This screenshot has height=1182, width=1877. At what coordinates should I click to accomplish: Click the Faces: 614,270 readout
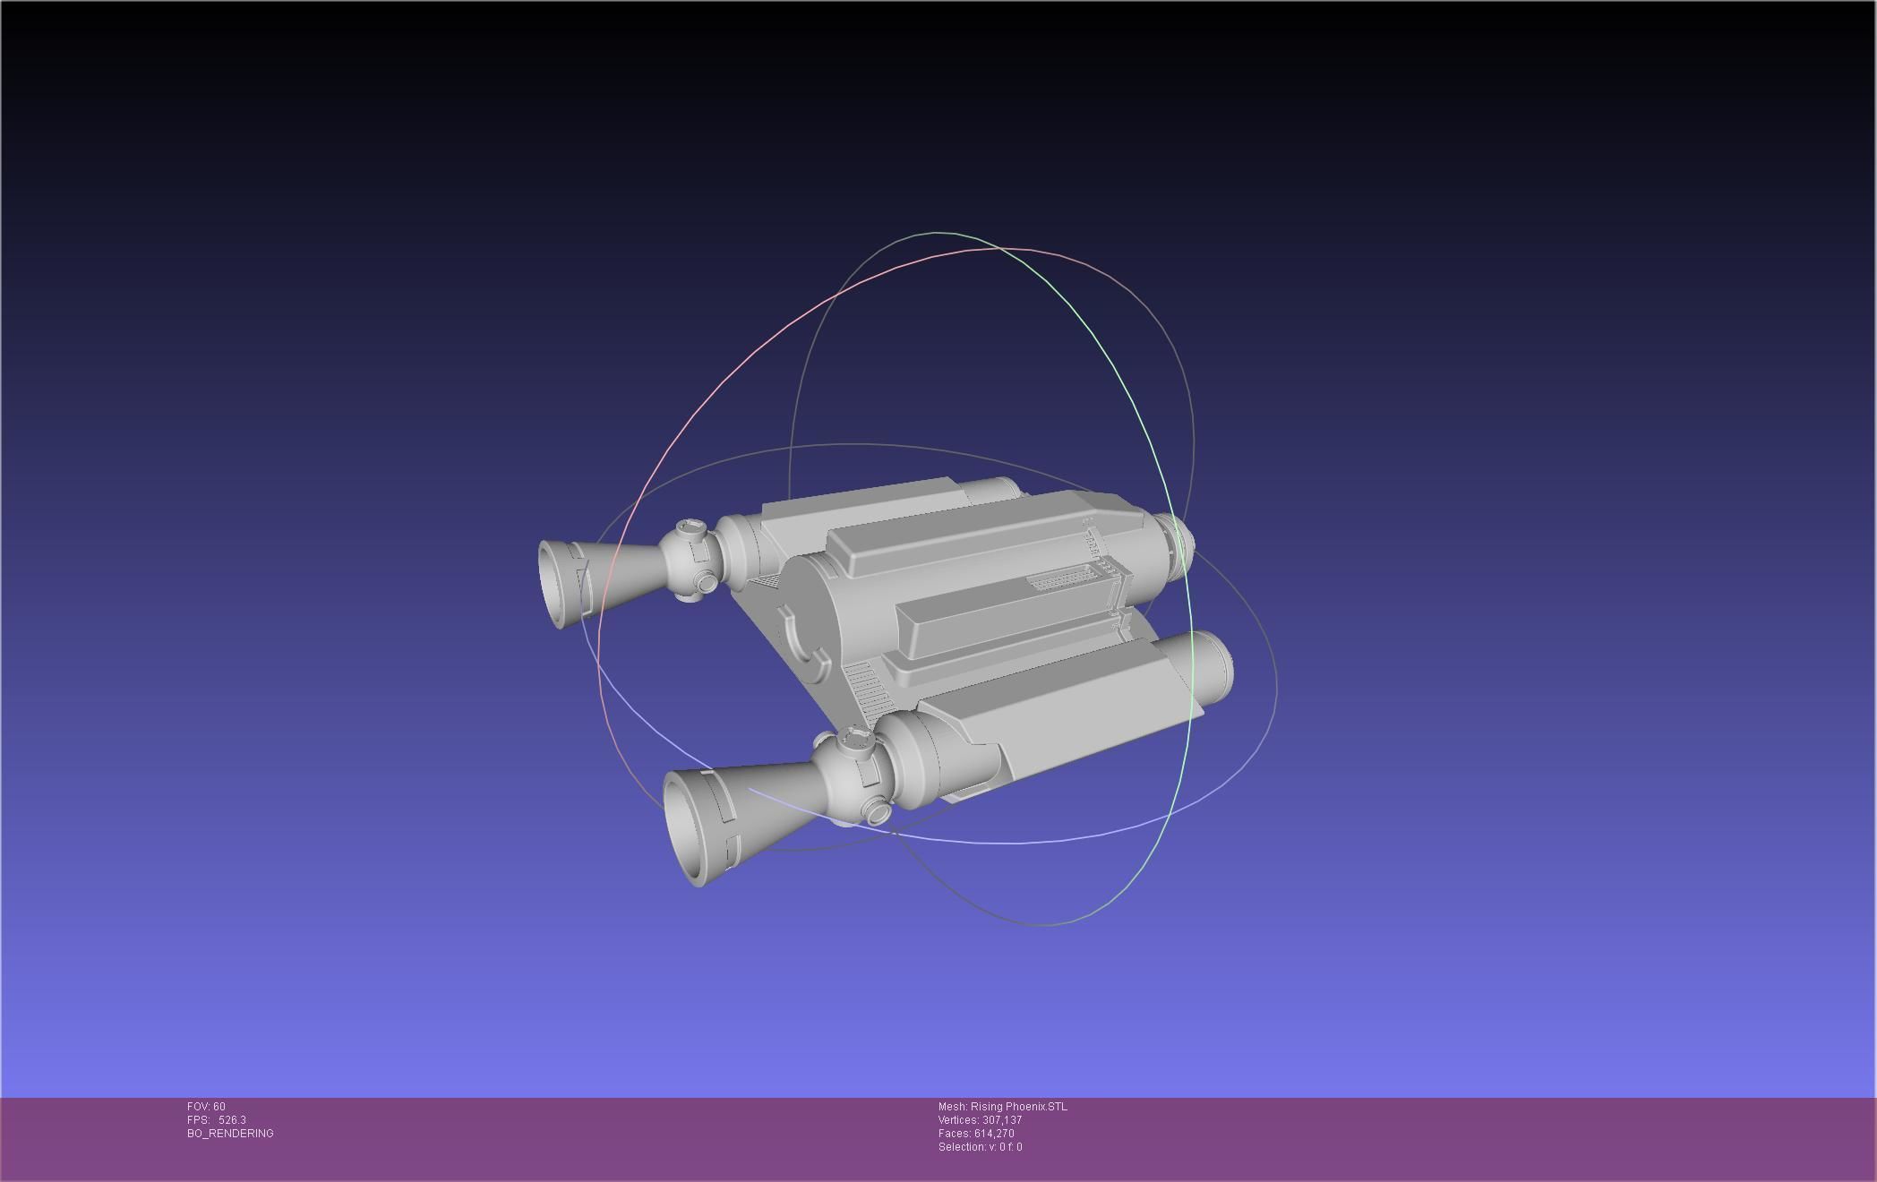[976, 1134]
